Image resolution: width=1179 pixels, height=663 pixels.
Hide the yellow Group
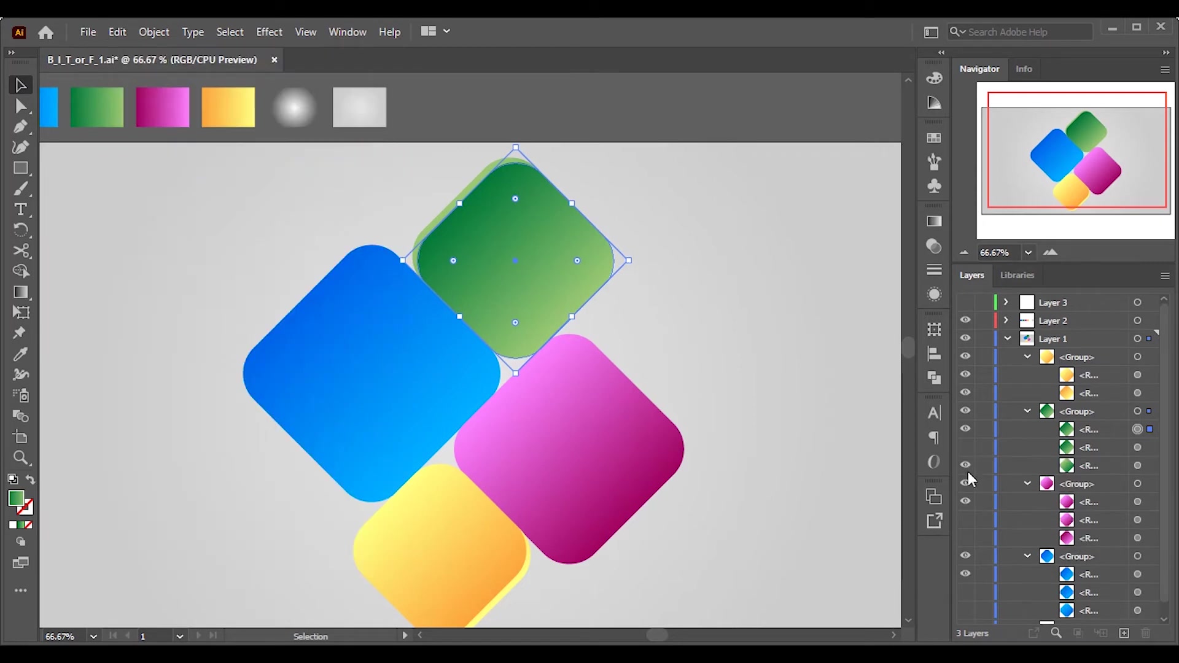click(x=965, y=357)
